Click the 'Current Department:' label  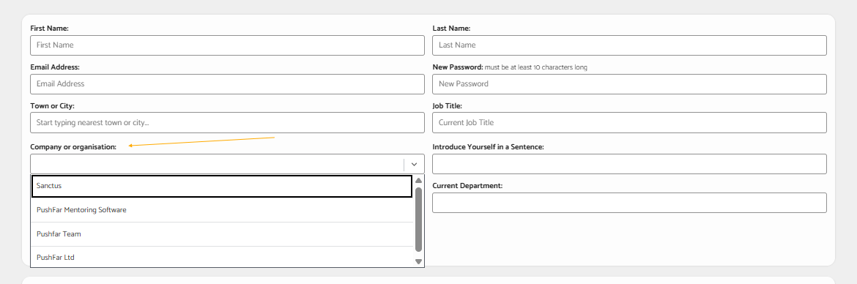(x=467, y=186)
